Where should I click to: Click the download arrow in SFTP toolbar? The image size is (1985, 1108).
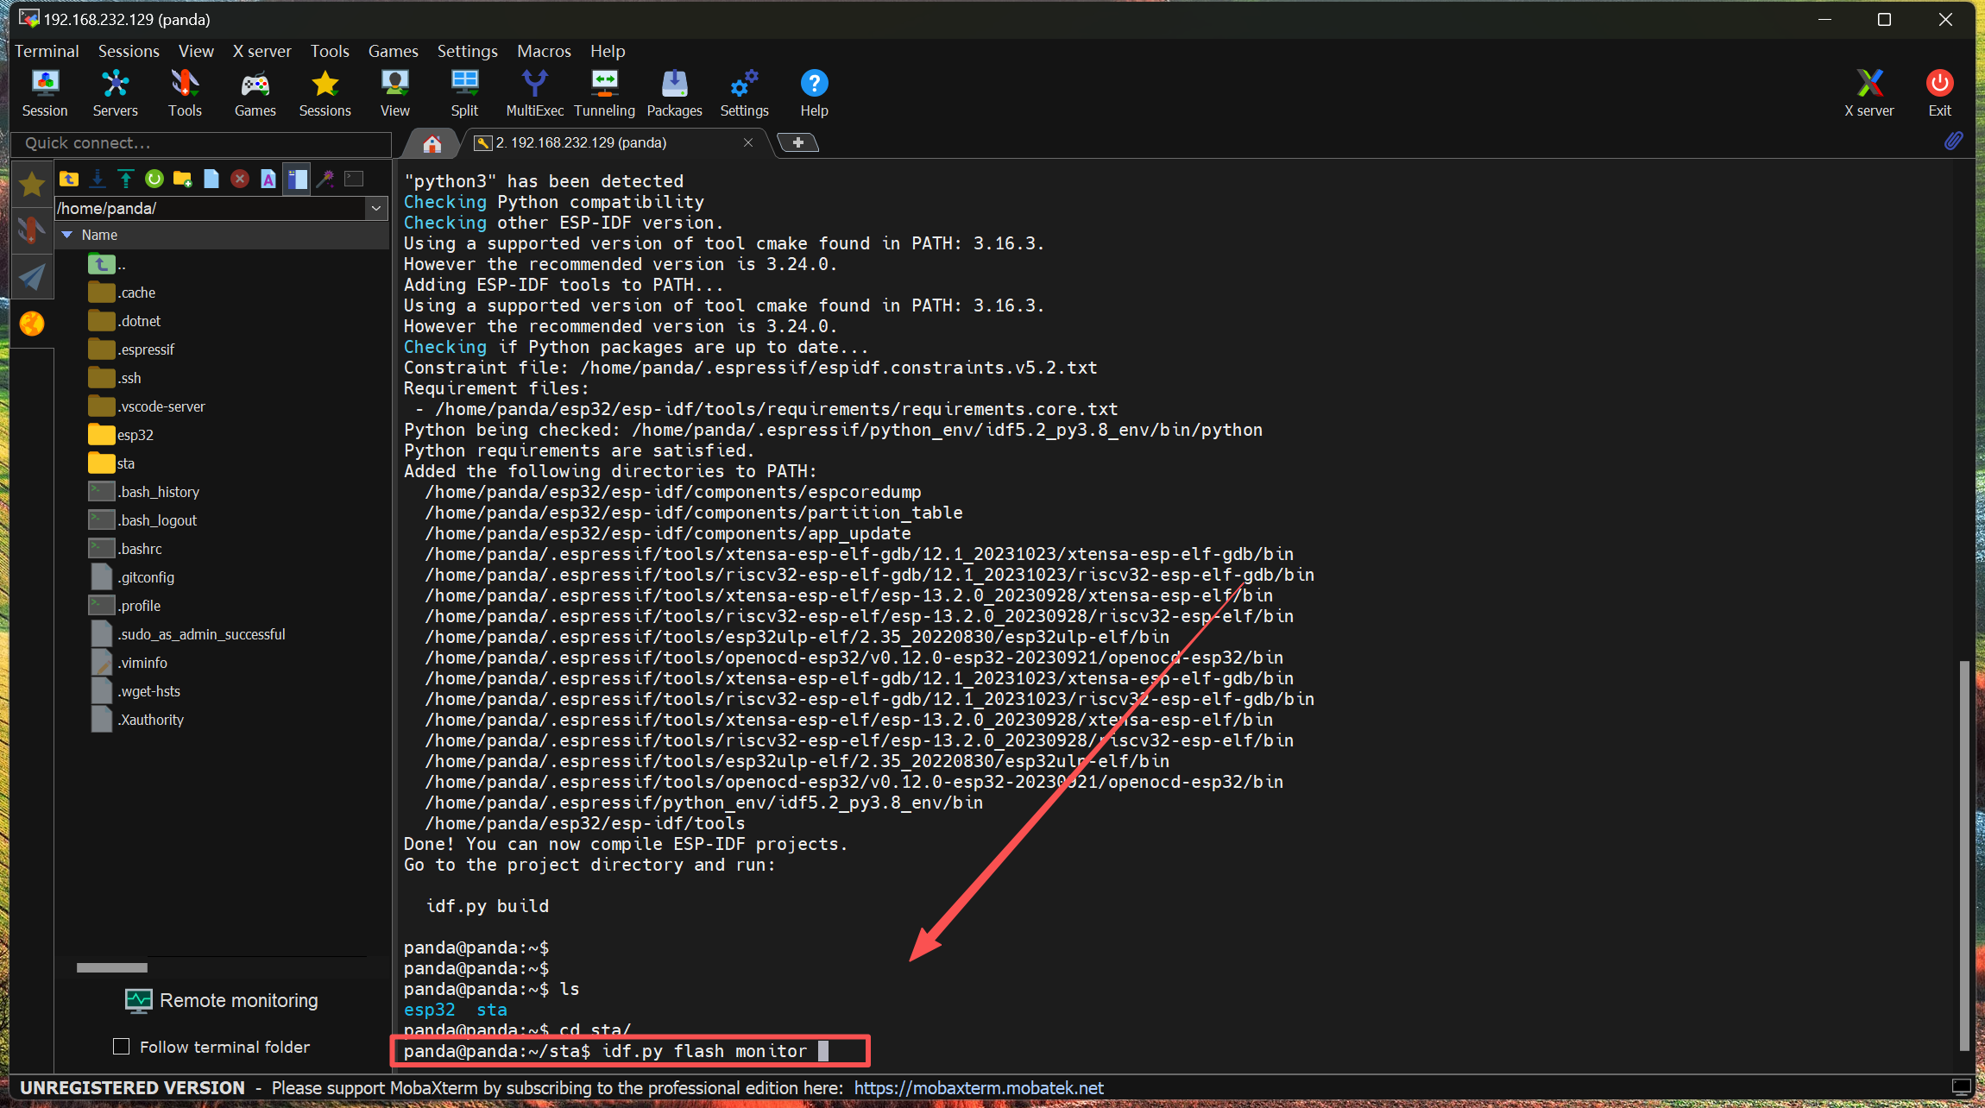[98, 179]
